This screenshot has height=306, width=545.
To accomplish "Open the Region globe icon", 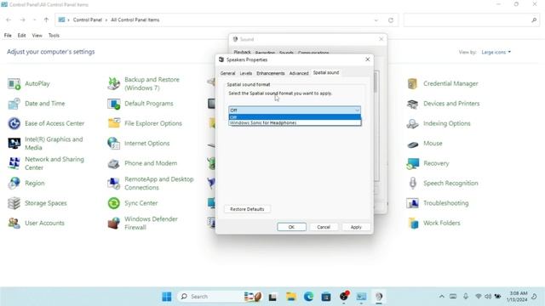I will (14, 184).
